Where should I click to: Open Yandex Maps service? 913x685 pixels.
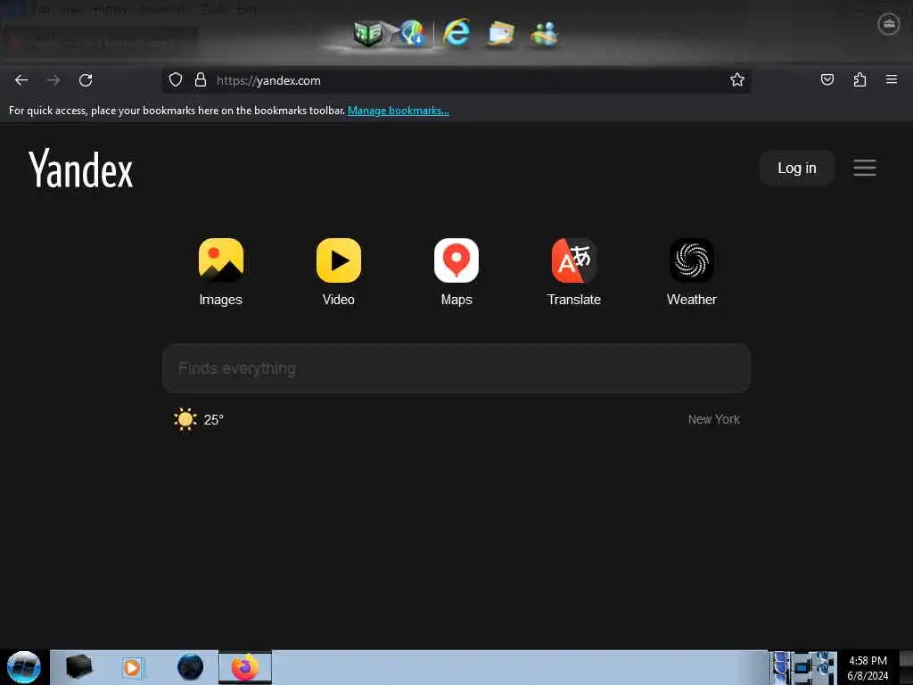click(x=456, y=272)
